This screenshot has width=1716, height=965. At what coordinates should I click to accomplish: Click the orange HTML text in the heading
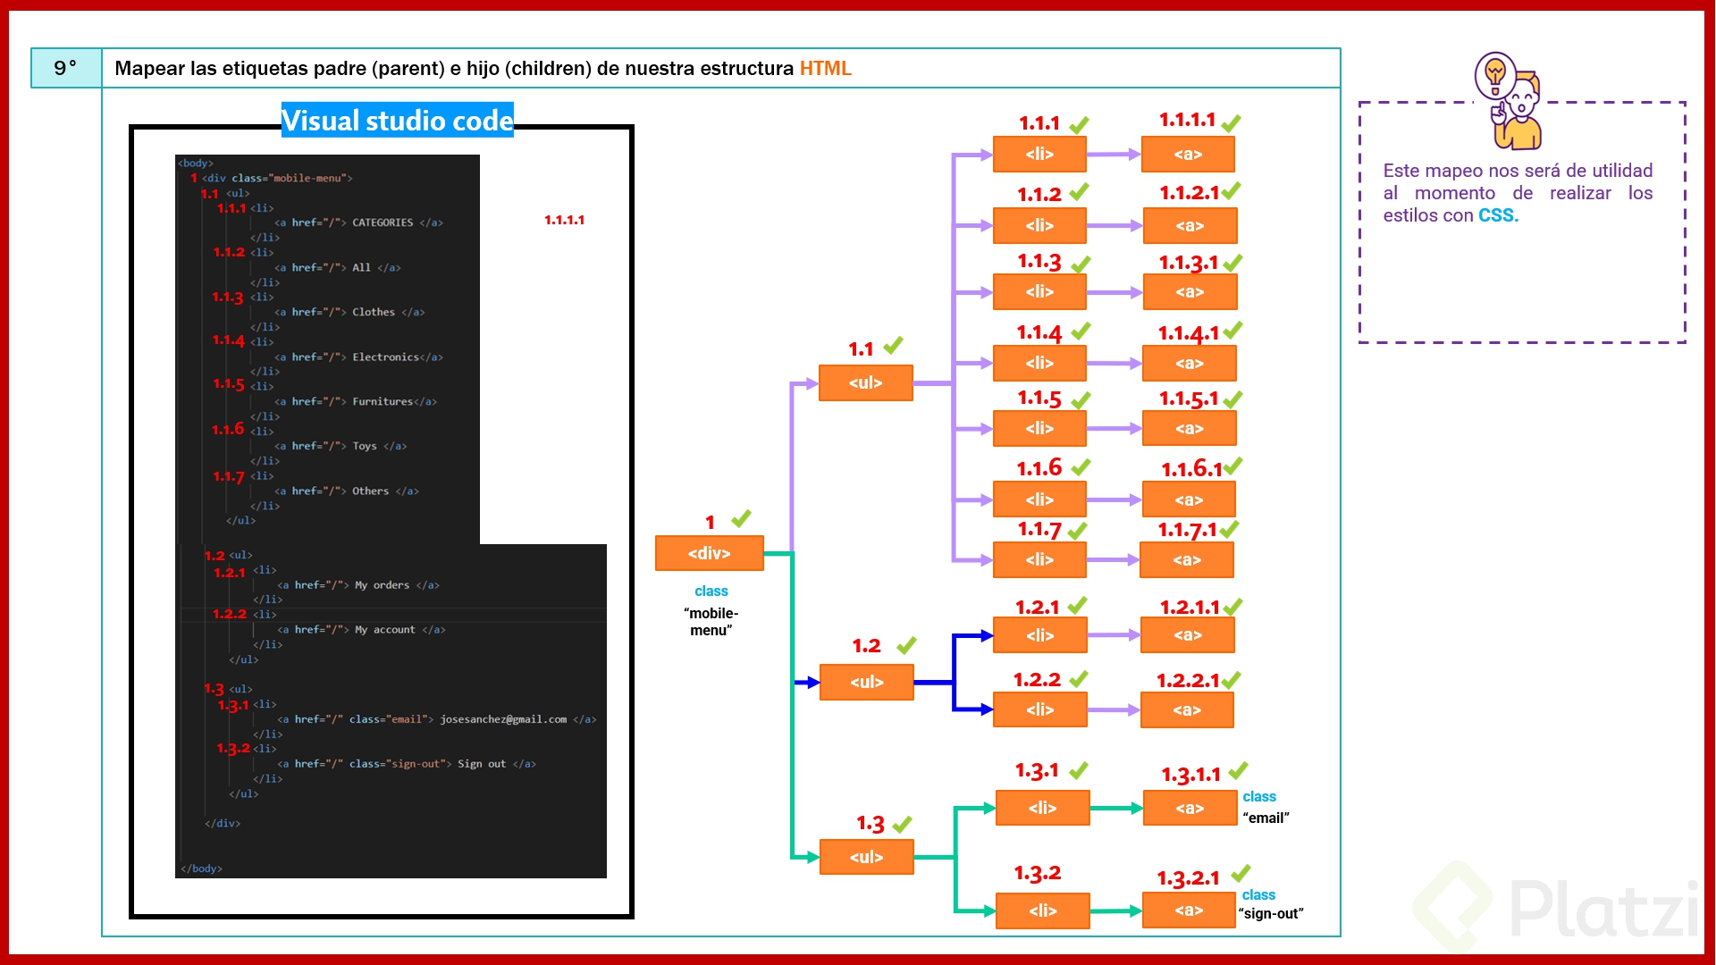(827, 68)
